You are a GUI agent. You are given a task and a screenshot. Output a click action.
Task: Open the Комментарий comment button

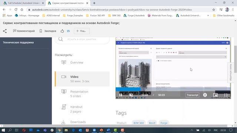[x=24, y=31]
